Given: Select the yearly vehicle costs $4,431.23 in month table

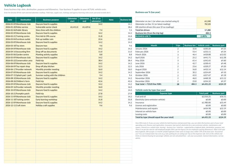Looking at the screenshot, I should tap(204, 84).
